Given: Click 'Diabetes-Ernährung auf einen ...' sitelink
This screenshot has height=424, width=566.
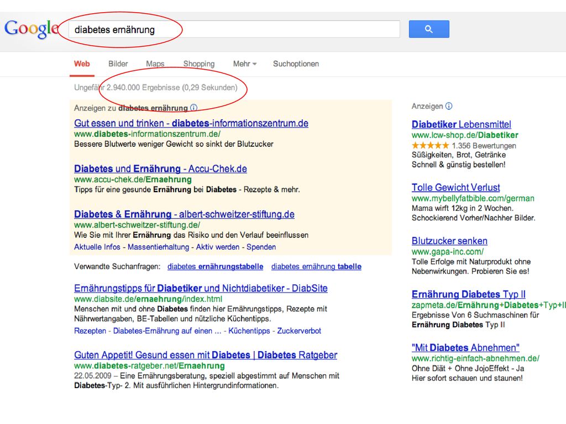Looking at the screenshot, I should pyautogui.click(x=167, y=331).
